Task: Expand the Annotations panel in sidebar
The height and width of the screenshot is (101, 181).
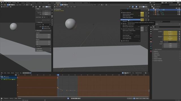Action: pos(40,50)
